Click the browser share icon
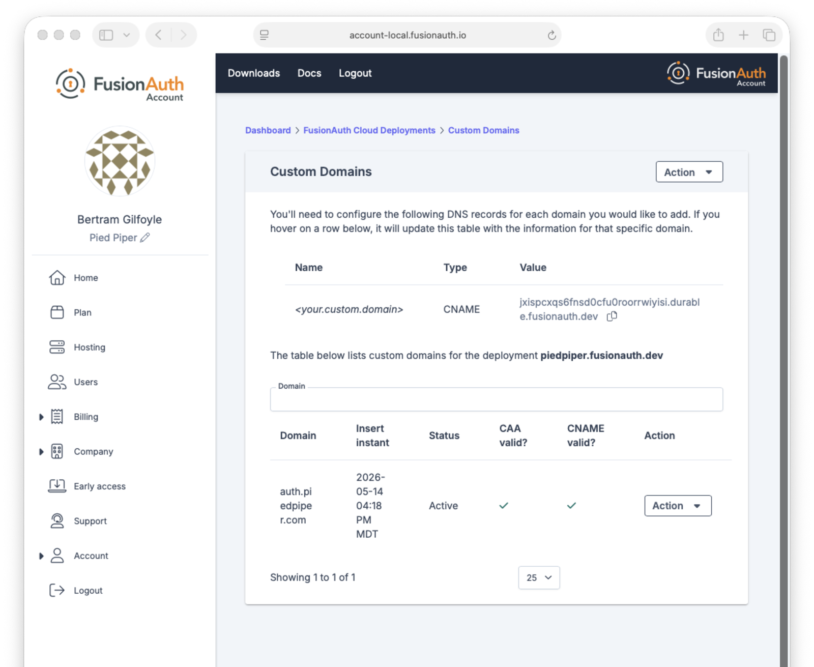The width and height of the screenshot is (814, 667). (718, 35)
